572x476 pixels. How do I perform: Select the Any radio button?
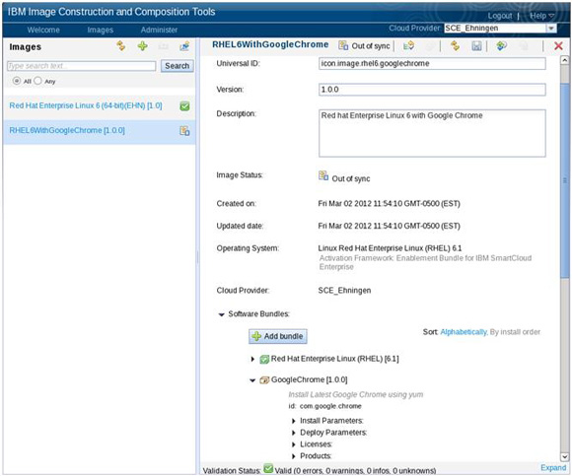tap(37, 81)
